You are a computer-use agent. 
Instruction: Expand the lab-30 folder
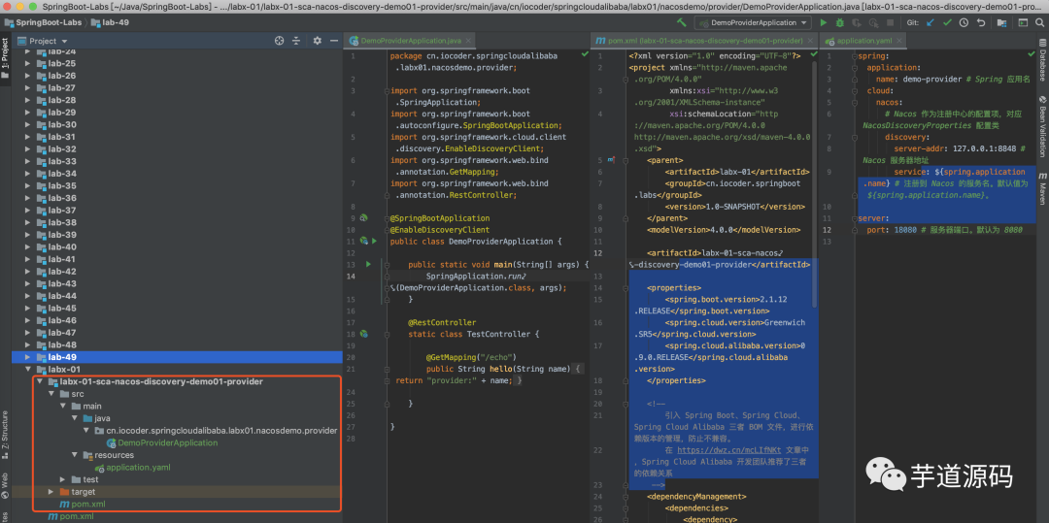pos(27,125)
